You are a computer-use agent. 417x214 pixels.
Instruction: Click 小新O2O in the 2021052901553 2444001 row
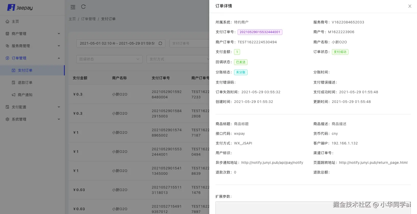click(120, 152)
